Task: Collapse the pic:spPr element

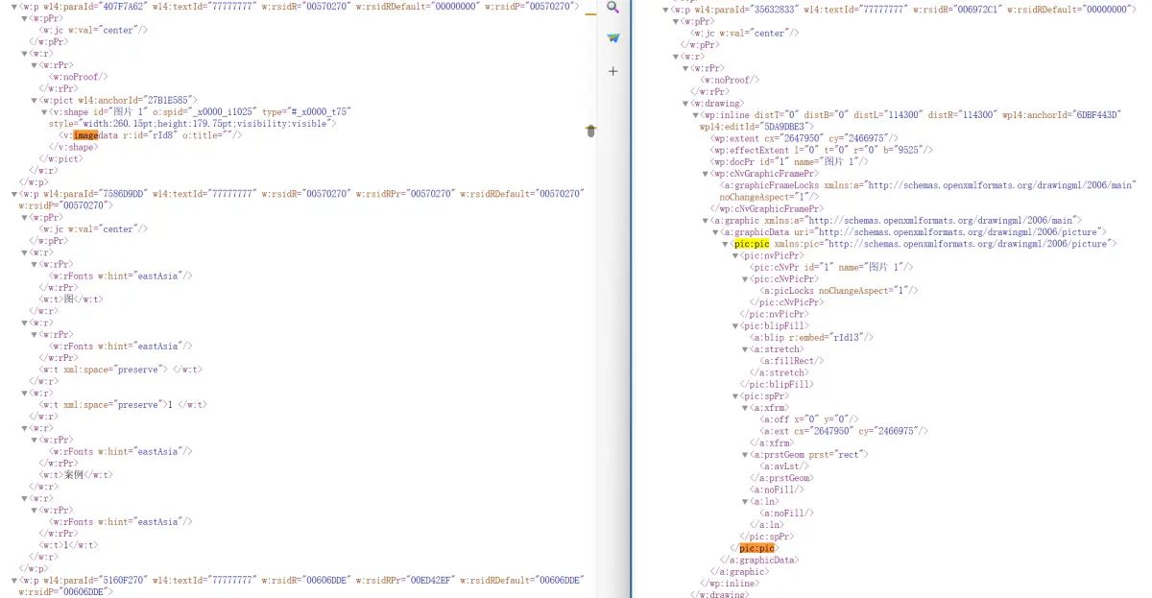Action: [x=734, y=395]
